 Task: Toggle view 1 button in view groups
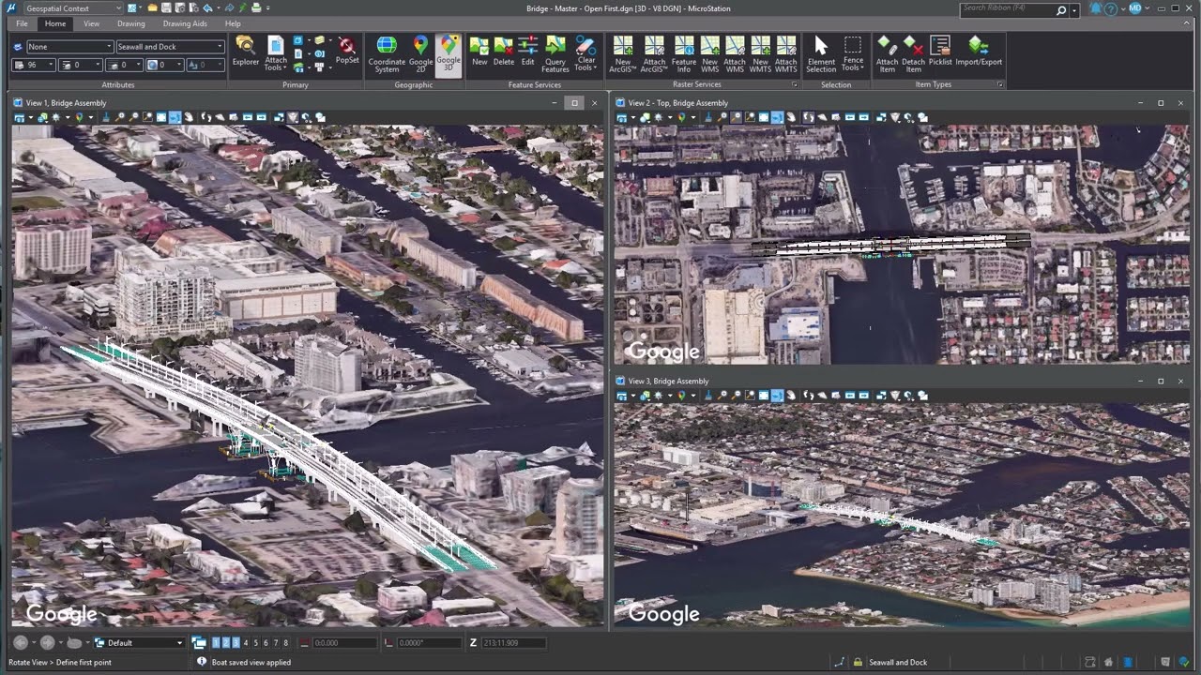tap(216, 643)
